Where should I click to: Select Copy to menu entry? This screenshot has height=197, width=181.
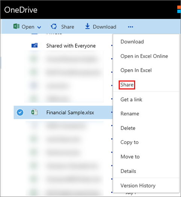130,142
